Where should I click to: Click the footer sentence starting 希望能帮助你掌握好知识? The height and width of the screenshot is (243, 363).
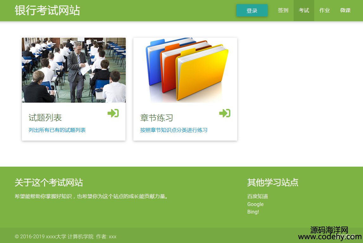click(92, 196)
